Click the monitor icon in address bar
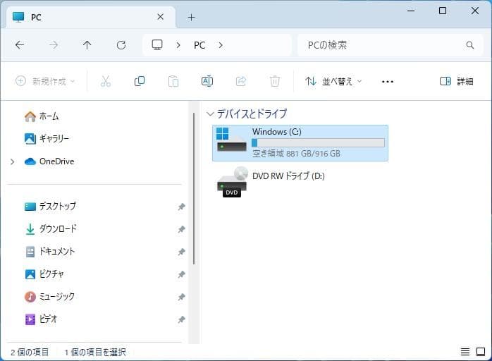Screen dimensions: 492x361 [x=157, y=45]
